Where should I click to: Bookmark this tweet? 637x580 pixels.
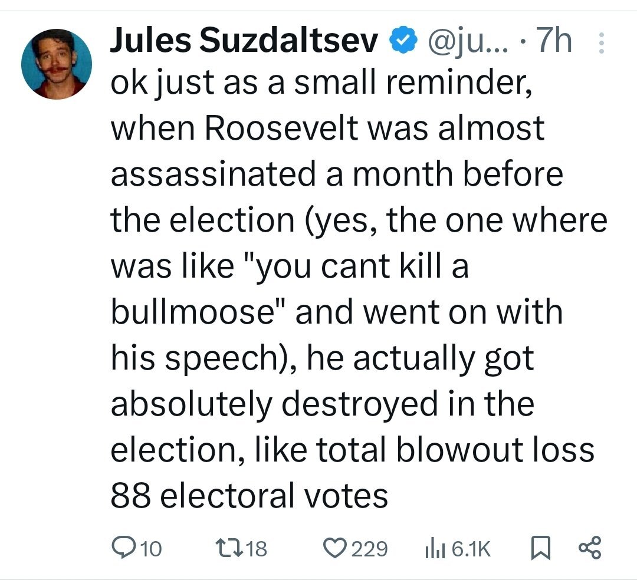click(540, 549)
